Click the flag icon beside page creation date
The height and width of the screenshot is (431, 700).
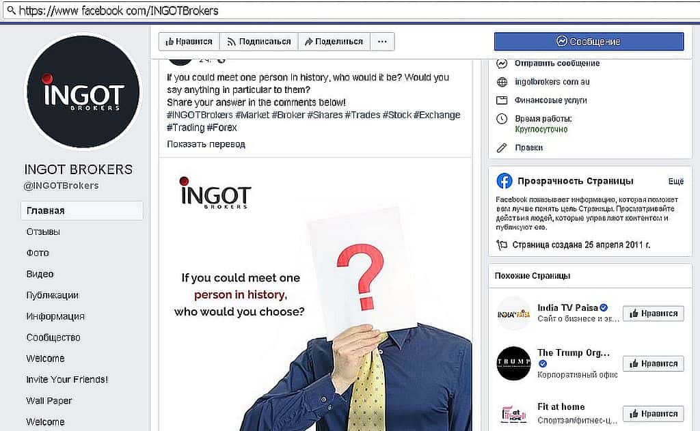point(502,245)
